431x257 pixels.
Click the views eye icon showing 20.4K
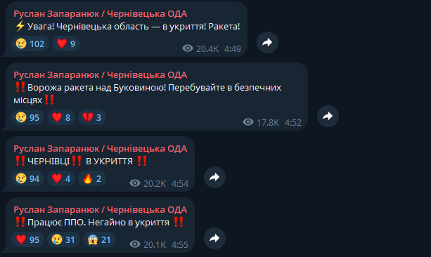(188, 48)
